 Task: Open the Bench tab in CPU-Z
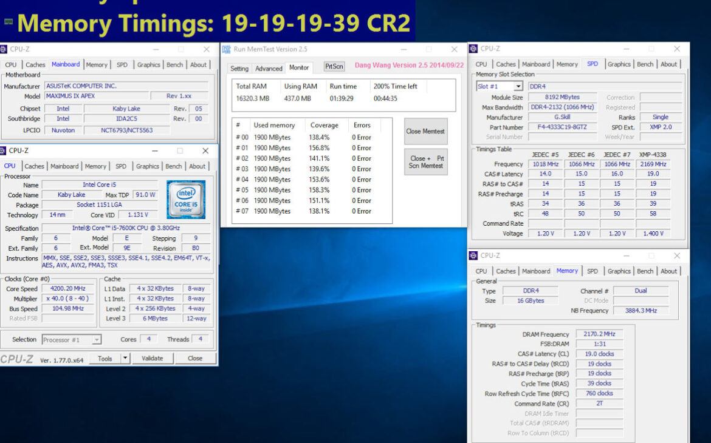(x=174, y=166)
